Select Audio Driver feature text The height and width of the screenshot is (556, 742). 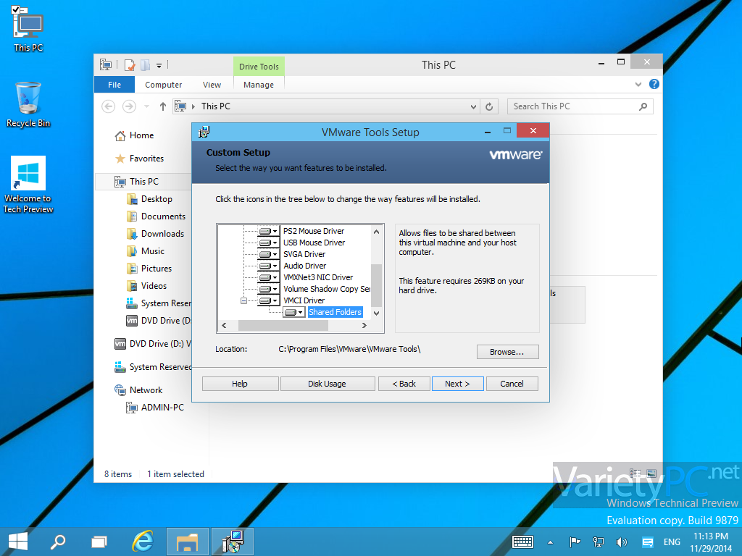click(x=305, y=266)
